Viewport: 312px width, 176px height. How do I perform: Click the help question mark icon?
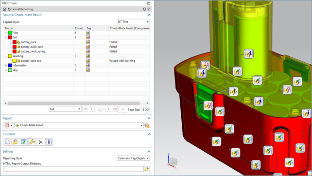148,9
